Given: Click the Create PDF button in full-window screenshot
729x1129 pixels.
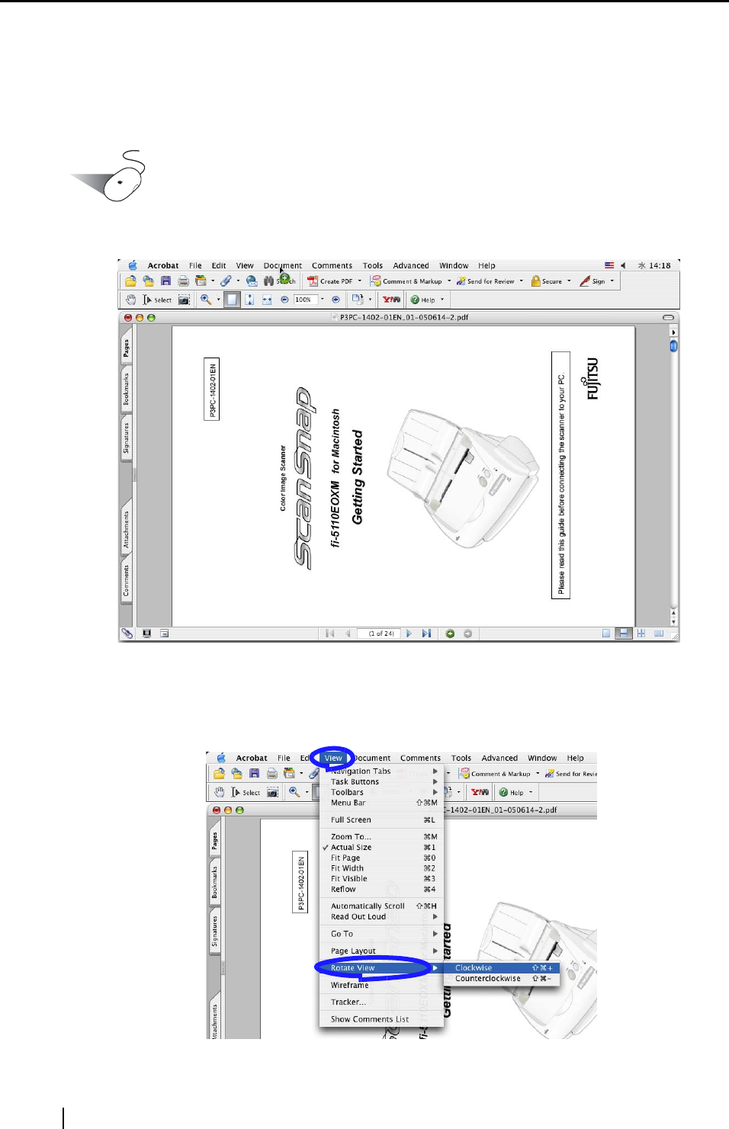Looking at the screenshot, I should click(330, 281).
